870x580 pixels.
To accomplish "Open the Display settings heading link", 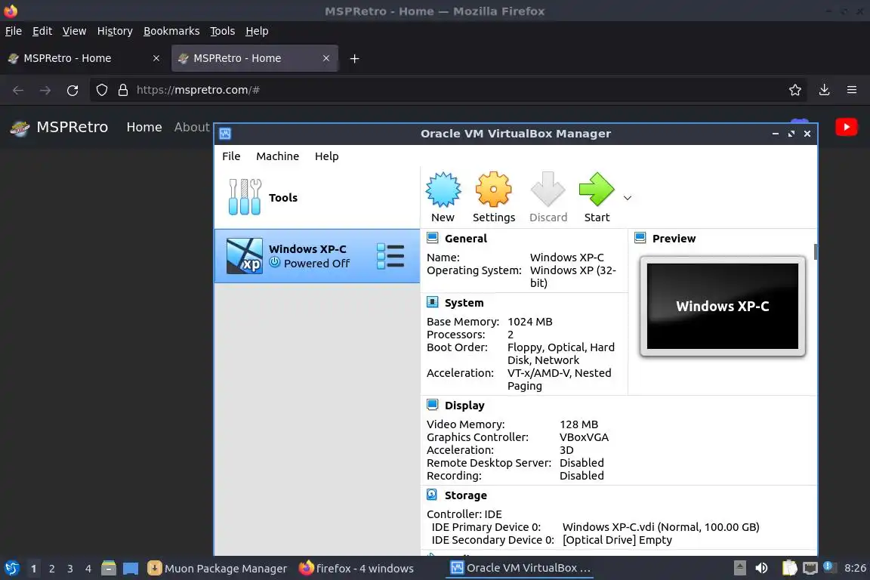I will (x=464, y=406).
